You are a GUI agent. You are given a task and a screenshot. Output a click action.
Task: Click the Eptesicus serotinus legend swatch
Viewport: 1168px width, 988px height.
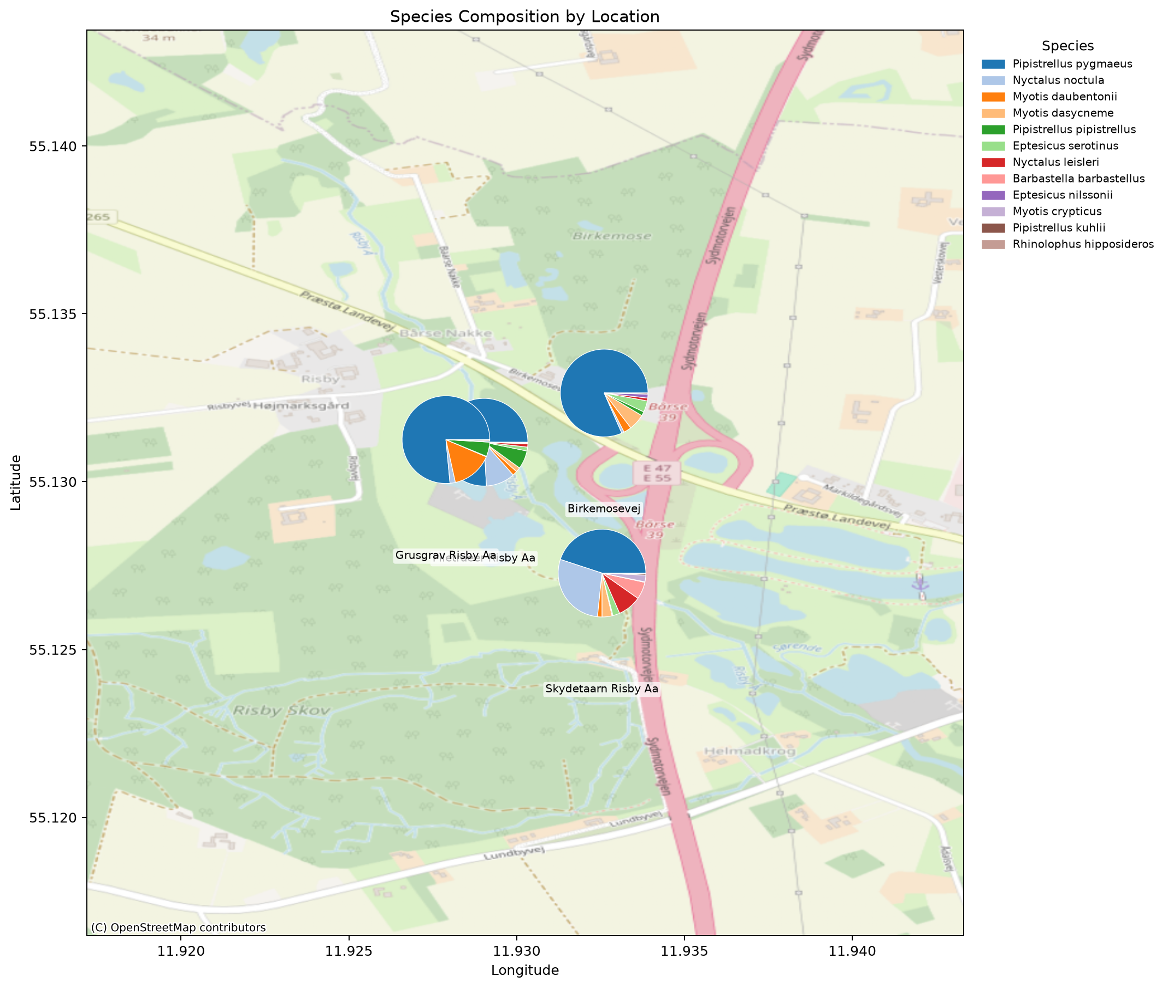[x=993, y=145]
